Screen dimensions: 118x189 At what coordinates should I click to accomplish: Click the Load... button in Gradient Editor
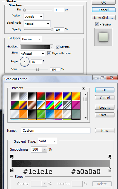click(105, 107)
